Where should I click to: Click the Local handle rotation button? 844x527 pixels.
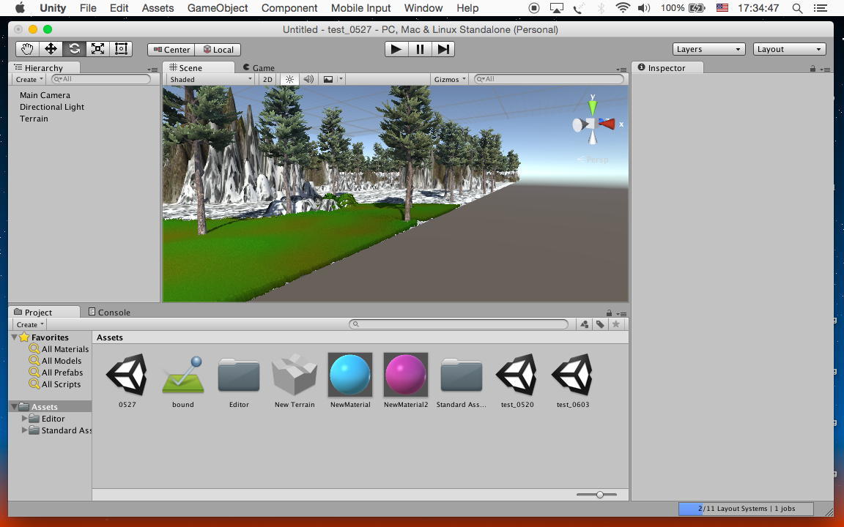click(218, 50)
